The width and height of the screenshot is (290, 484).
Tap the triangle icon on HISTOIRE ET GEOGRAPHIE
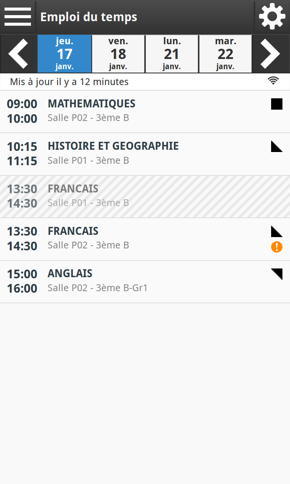click(x=277, y=146)
